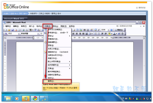Select 字數統計(W)... menu entry
Screen dimensions: 153x103
[x=59, y=39]
